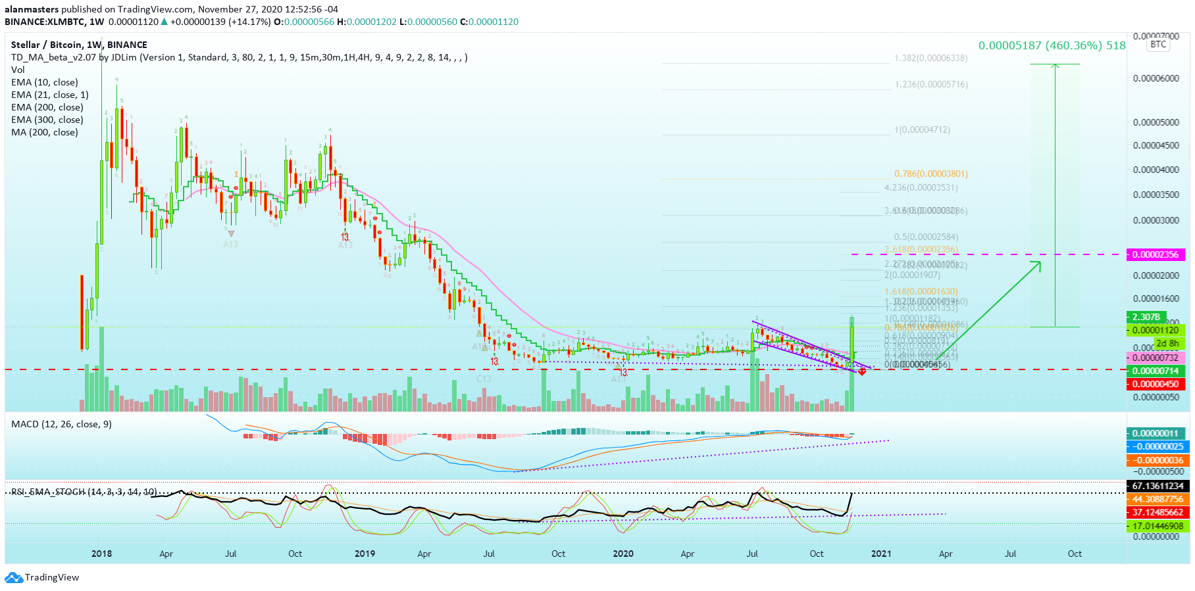The height and width of the screenshot is (591, 1195).
Task: Click the orange -0.00000036 signal value label
Action: pyautogui.click(x=1158, y=460)
